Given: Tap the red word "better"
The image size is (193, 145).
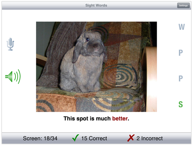Looking at the screenshot, I should [x=120, y=119].
